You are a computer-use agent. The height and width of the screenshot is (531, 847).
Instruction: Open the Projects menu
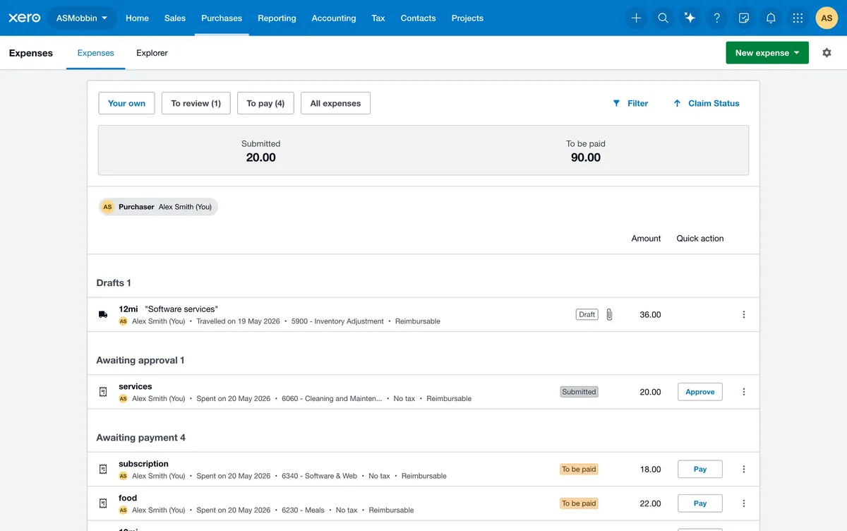coord(467,18)
